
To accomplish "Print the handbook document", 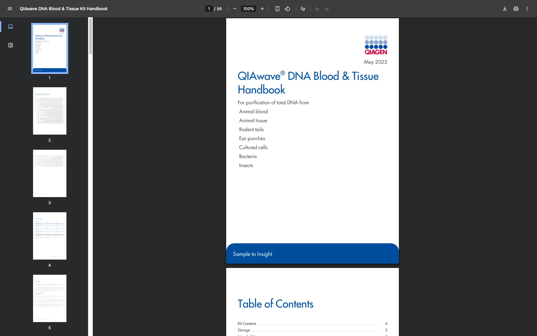I will coord(516,9).
